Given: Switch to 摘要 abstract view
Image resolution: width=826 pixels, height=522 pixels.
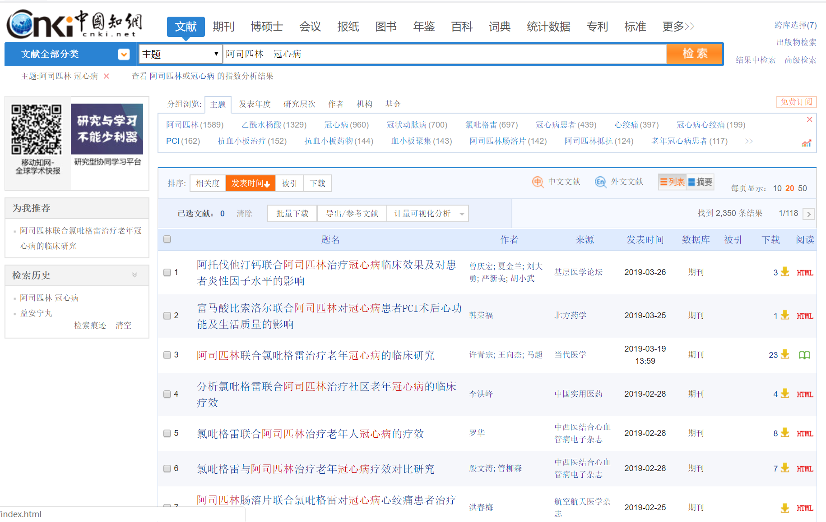Looking at the screenshot, I should tap(700, 182).
